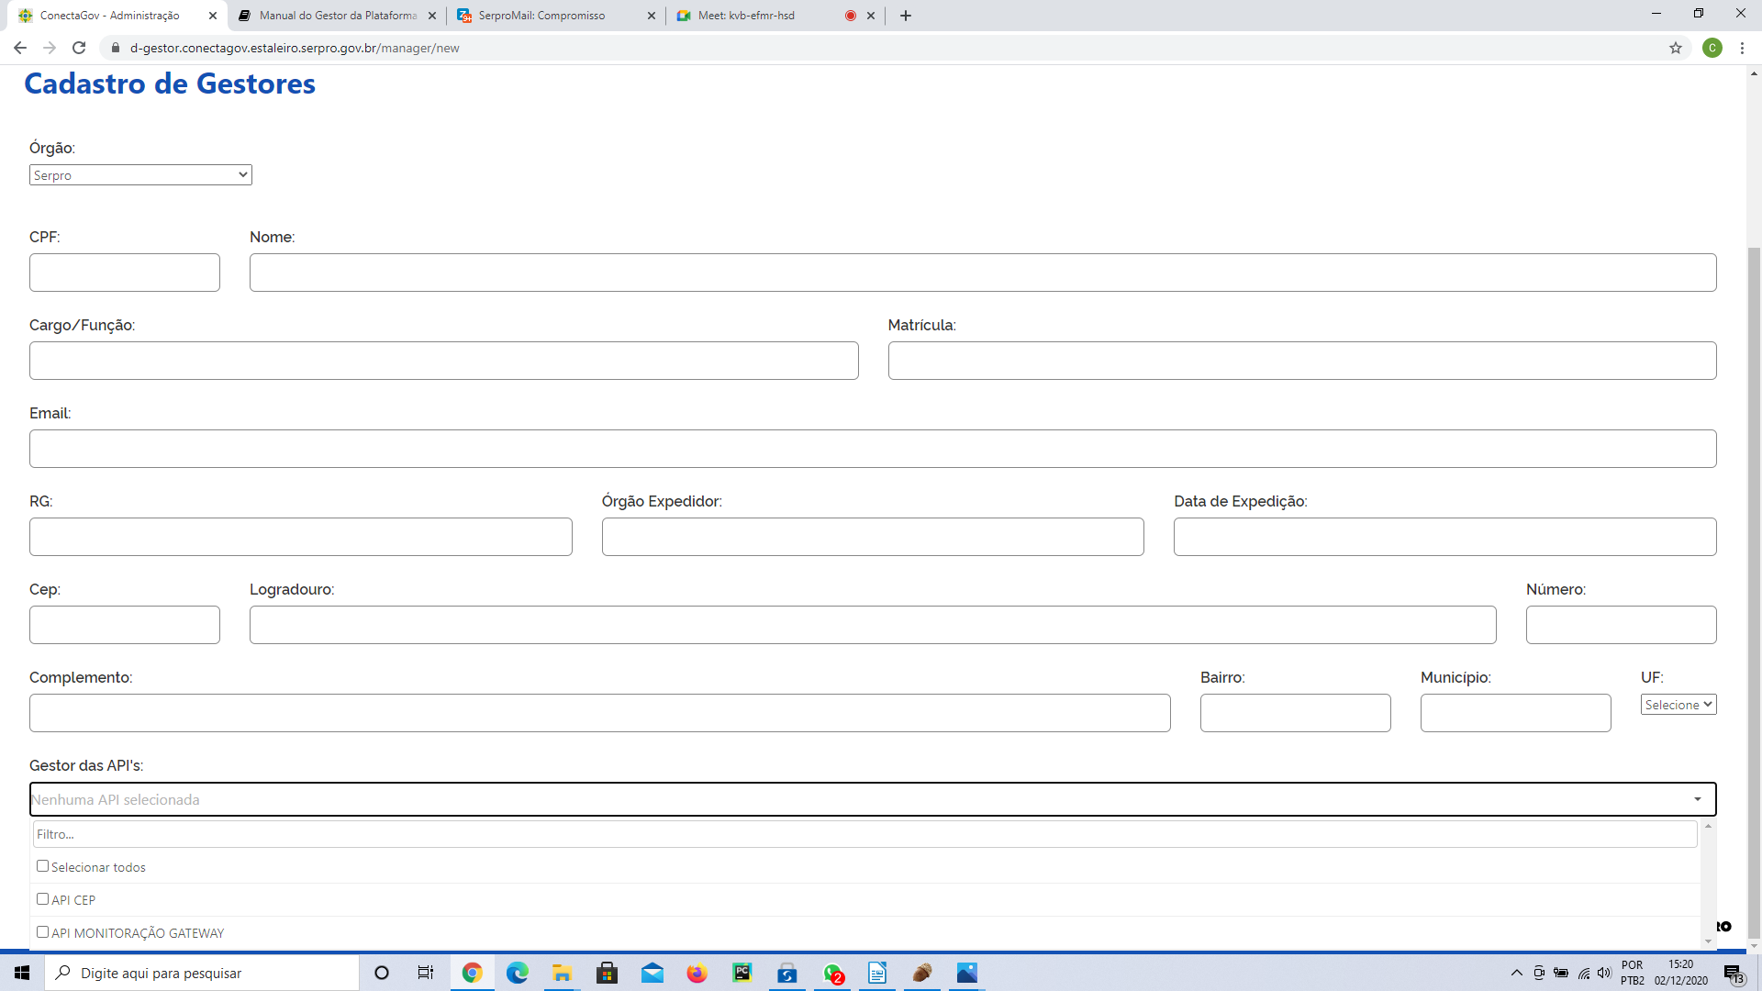Viewport: 1762px width, 991px height.
Task: Open the Órgão dropdown showing Serpro
Action: pyautogui.click(x=140, y=175)
